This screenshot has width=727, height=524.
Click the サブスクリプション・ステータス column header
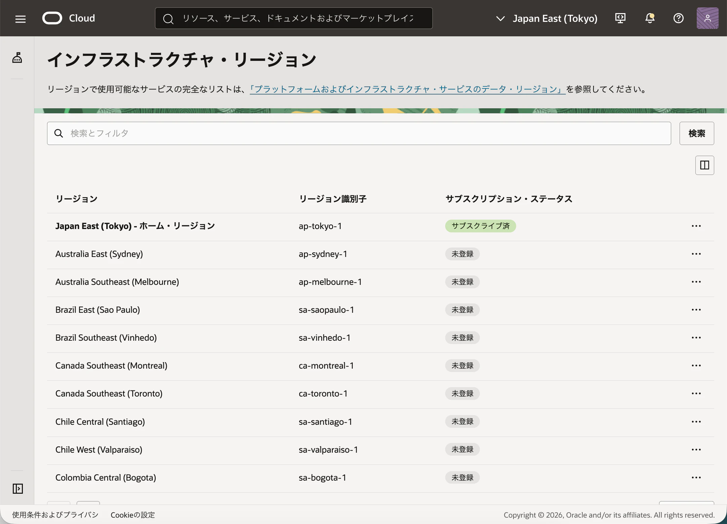tap(509, 199)
